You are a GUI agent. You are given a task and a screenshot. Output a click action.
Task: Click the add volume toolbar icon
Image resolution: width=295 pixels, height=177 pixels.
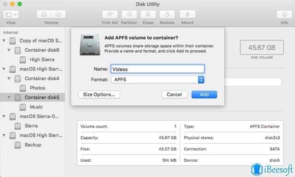(x=44, y=14)
